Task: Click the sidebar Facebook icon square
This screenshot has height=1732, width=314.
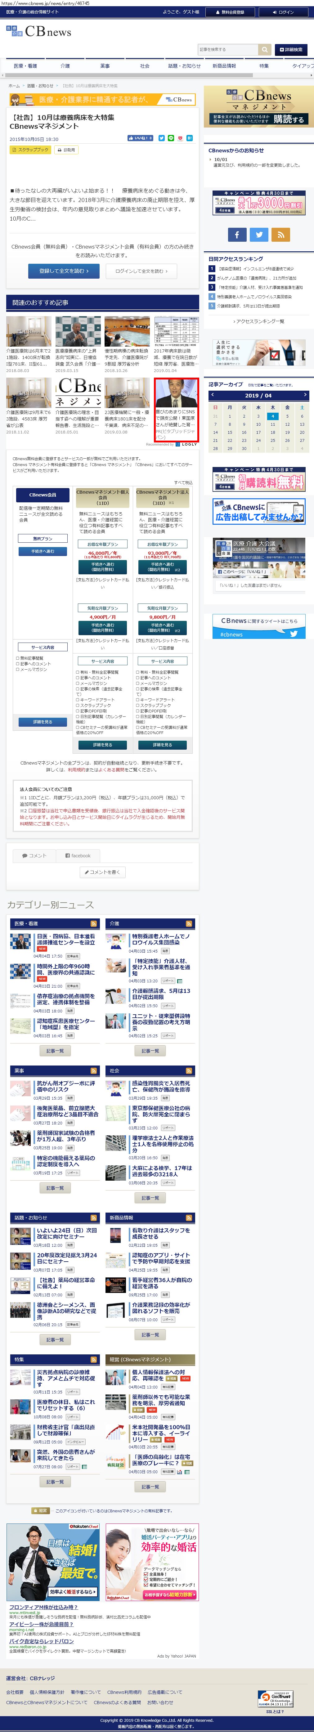Action: pos(237,234)
